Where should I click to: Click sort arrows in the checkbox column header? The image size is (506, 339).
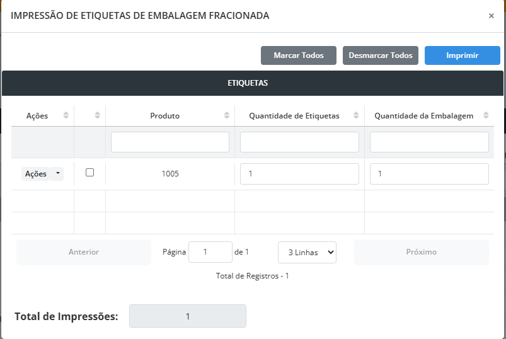click(97, 115)
